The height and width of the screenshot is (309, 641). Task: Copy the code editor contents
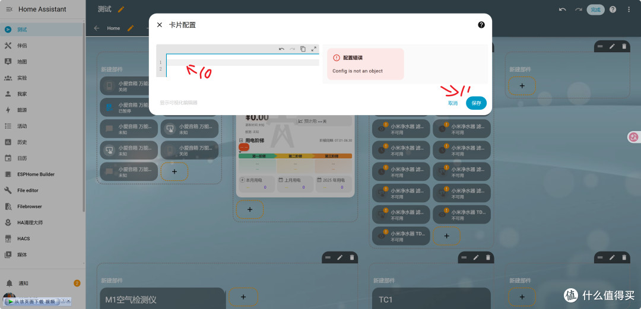[303, 49]
